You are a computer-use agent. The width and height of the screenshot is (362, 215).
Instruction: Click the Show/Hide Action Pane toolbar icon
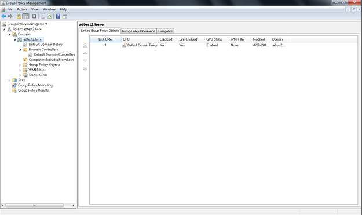click(x=65, y=16)
